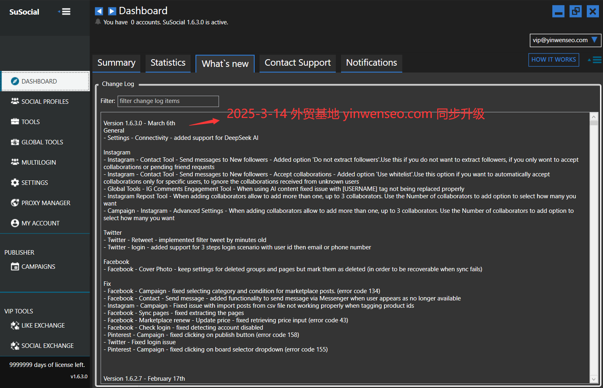
Task: Open SOCIAL EXCHANGE under VIP Tools
Action: (x=45, y=345)
